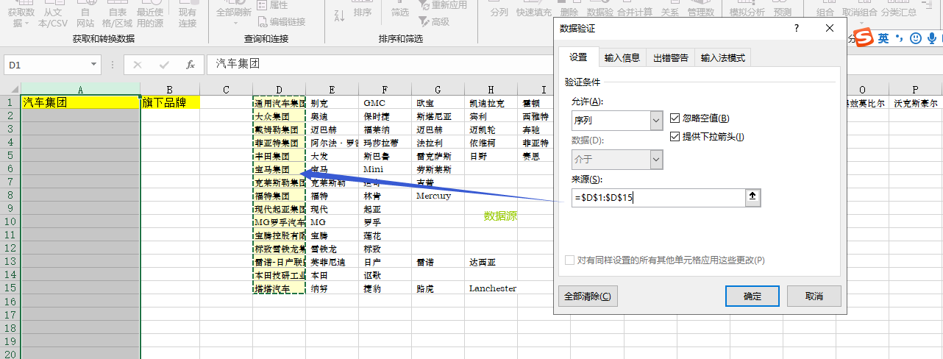This screenshot has height=359, width=943.
Task: Click the 快速填充 flash fill button
Action: pos(534,10)
